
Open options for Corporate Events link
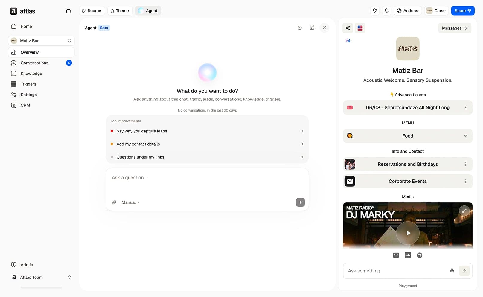tap(466, 181)
